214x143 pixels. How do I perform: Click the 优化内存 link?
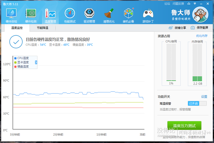[x=202, y=36]
